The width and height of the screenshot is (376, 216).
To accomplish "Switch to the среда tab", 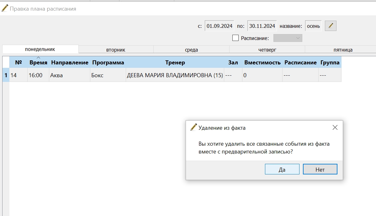I will tap(191, 50).
